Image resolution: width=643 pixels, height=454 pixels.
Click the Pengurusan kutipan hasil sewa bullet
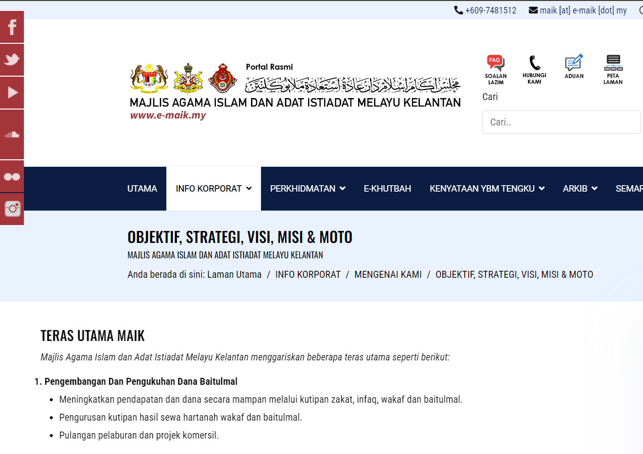click(x=181, y=418)
